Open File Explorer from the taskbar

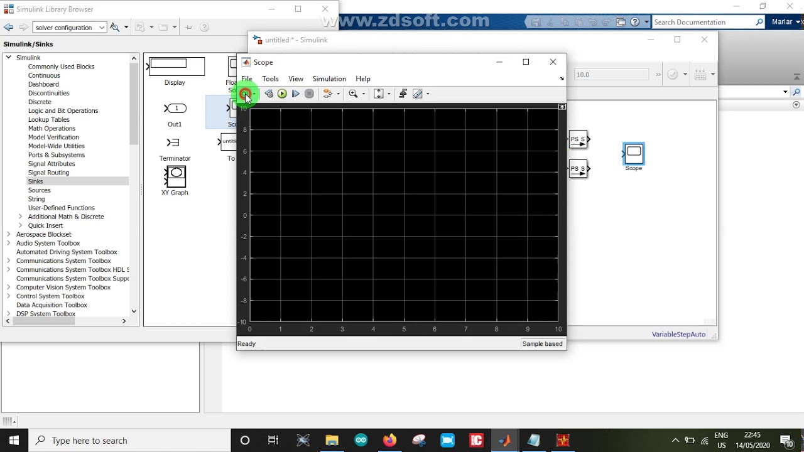tap(332, 440)
